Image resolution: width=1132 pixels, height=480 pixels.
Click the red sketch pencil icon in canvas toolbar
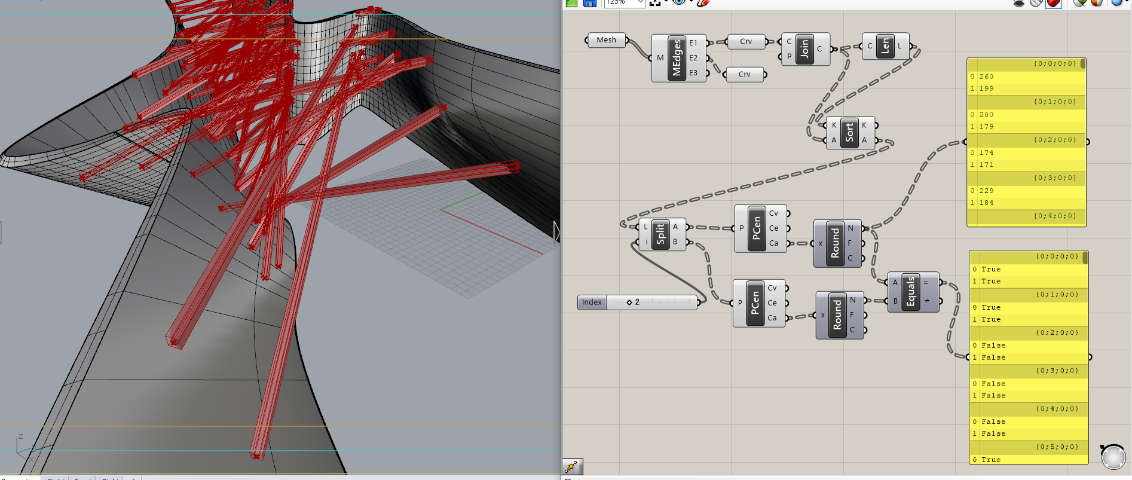(x=702, y=3)
